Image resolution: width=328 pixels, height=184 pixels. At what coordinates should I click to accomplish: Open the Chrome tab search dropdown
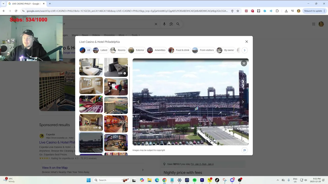tap(3, 4)
